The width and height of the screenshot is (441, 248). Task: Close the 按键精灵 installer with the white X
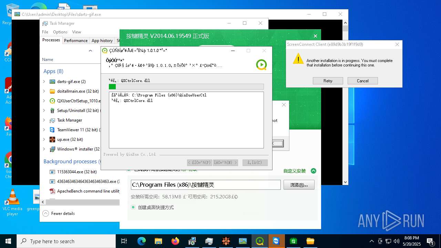[315, 36]
